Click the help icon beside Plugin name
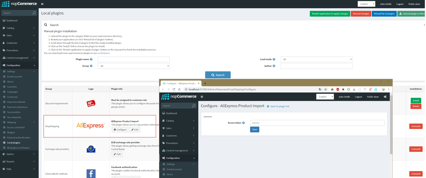This screenshot has width=426, height=178. point(91,59)
